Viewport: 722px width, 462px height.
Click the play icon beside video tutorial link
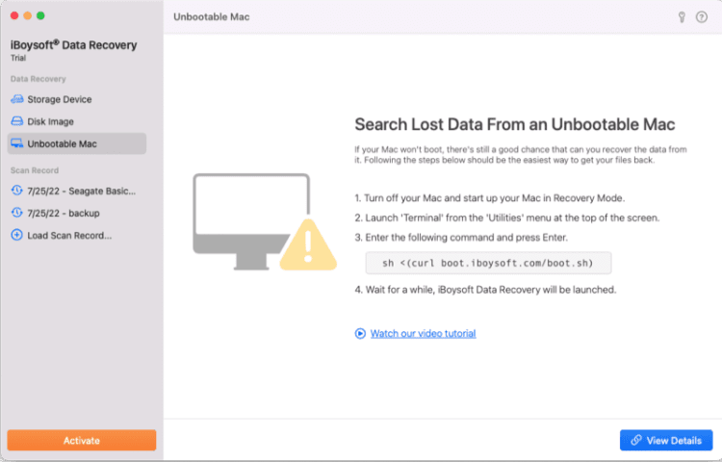[x=361, y=334]
